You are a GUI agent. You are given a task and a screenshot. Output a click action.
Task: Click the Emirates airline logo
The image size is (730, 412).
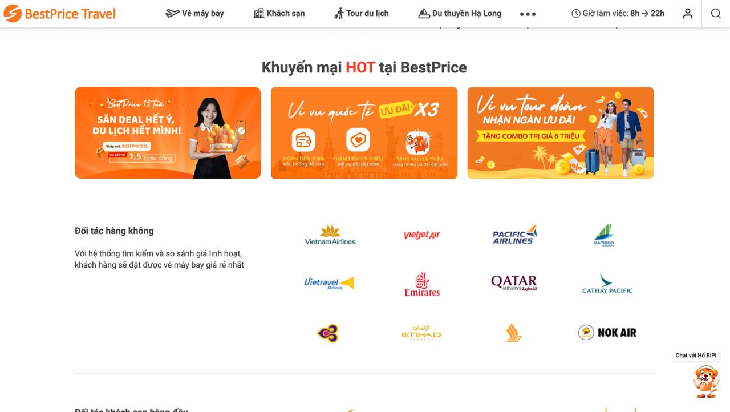click(x=422, y=284)
